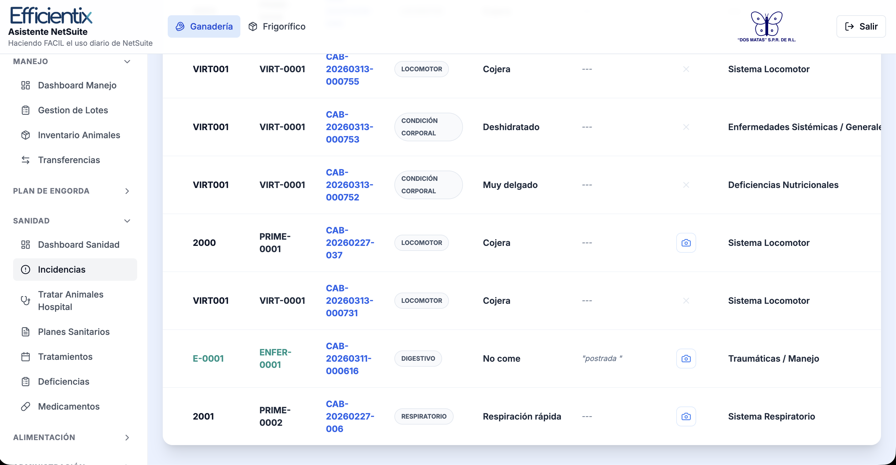
Task: Click the Salir logout button
Action: [x=861, y=26]
